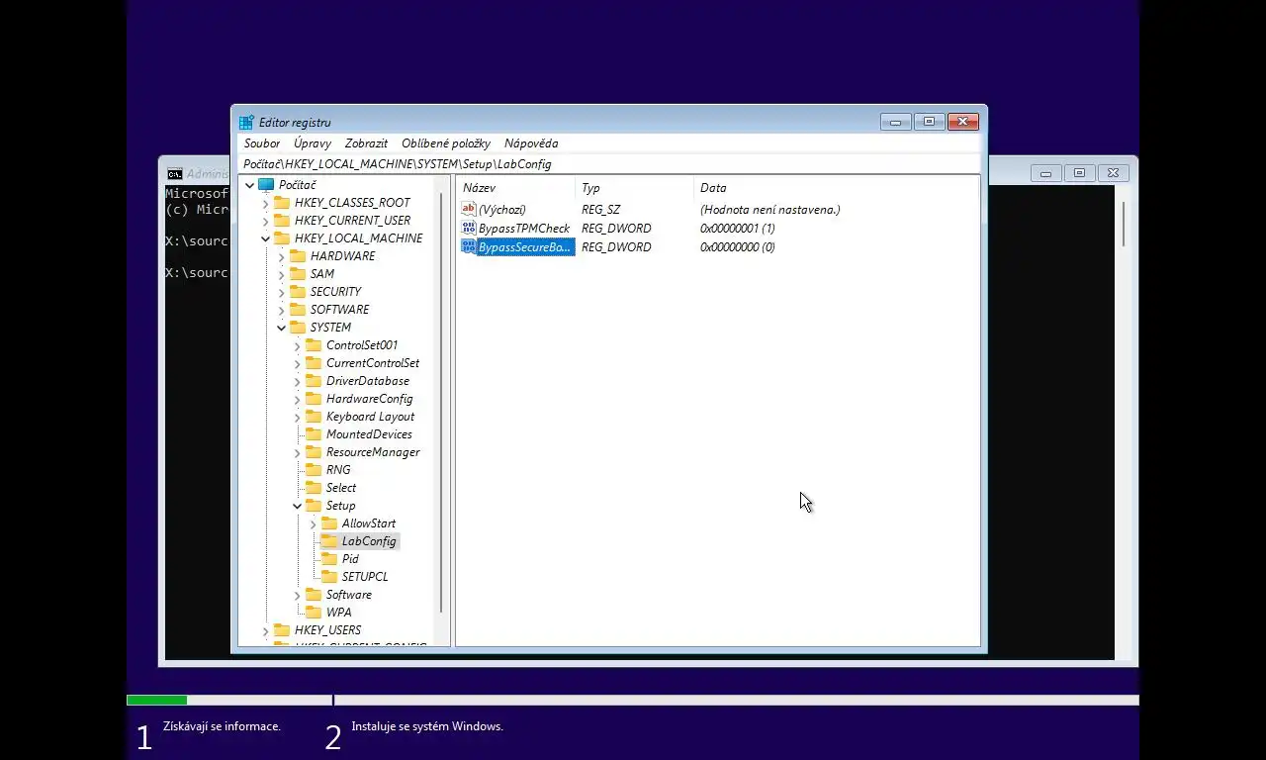Select the DriverDatabase folder icon
This screenshot has height=760, width=1266.
click(314, 381)
